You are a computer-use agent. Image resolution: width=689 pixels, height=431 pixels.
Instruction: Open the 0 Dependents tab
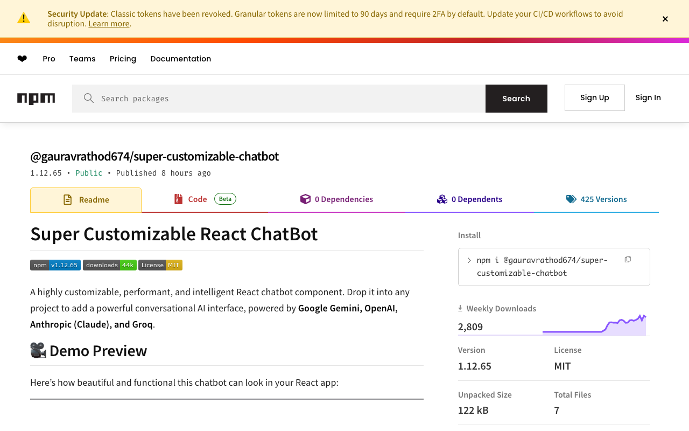click(x=469, y=199)
